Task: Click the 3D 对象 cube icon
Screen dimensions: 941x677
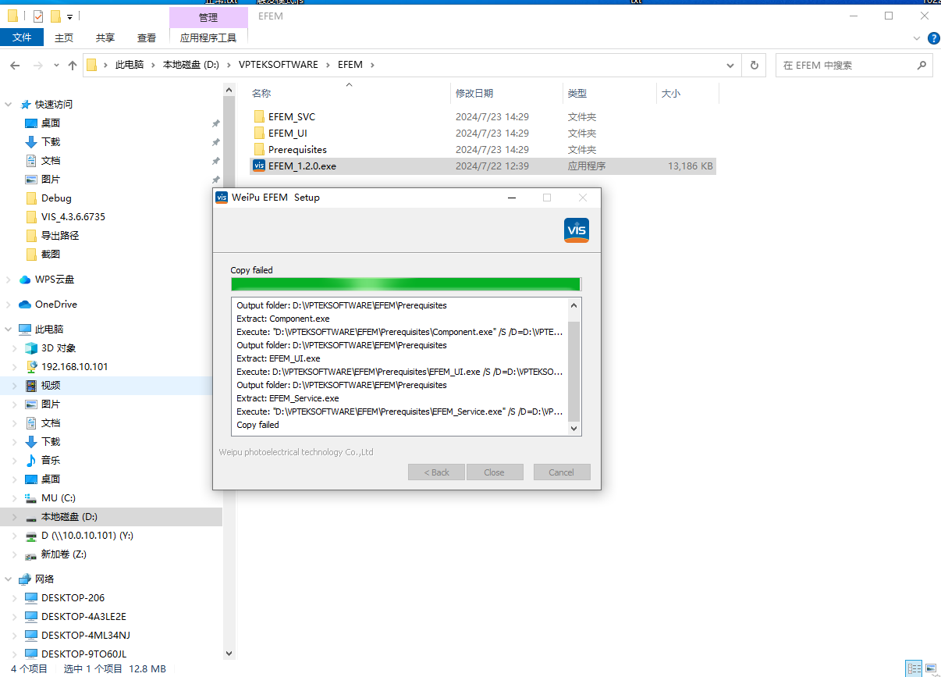Action: point(31,348)
